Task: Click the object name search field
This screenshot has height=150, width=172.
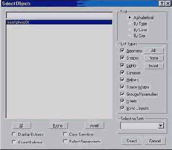Action: tap(59, 16)
